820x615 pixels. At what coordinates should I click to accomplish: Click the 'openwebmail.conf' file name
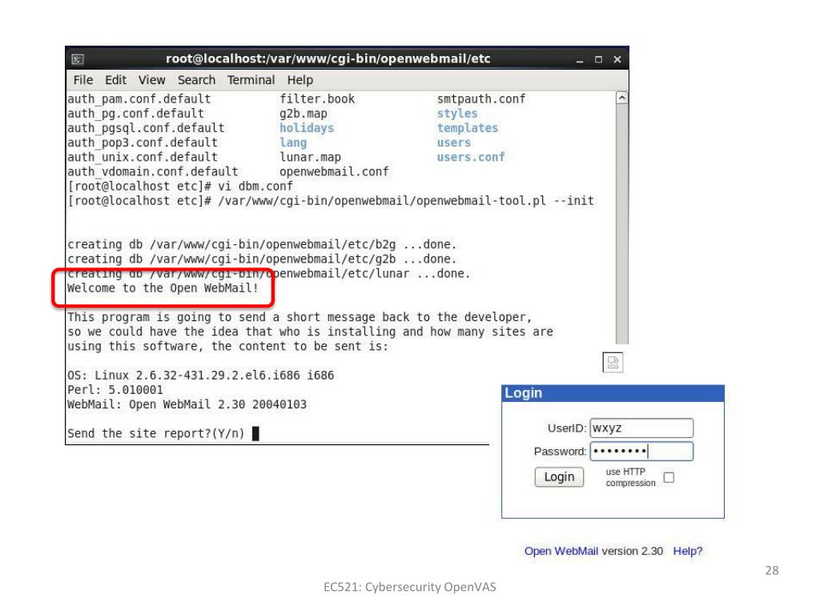(x=334, y=172)
